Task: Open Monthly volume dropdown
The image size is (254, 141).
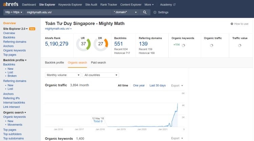Action: pyautogui.click(x=63, y=75)
